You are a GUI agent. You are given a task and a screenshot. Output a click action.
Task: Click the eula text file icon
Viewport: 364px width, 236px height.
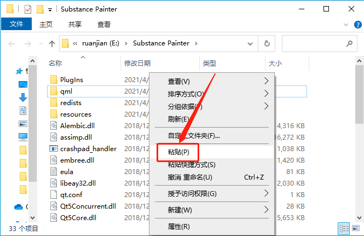[x=54, y=171]
